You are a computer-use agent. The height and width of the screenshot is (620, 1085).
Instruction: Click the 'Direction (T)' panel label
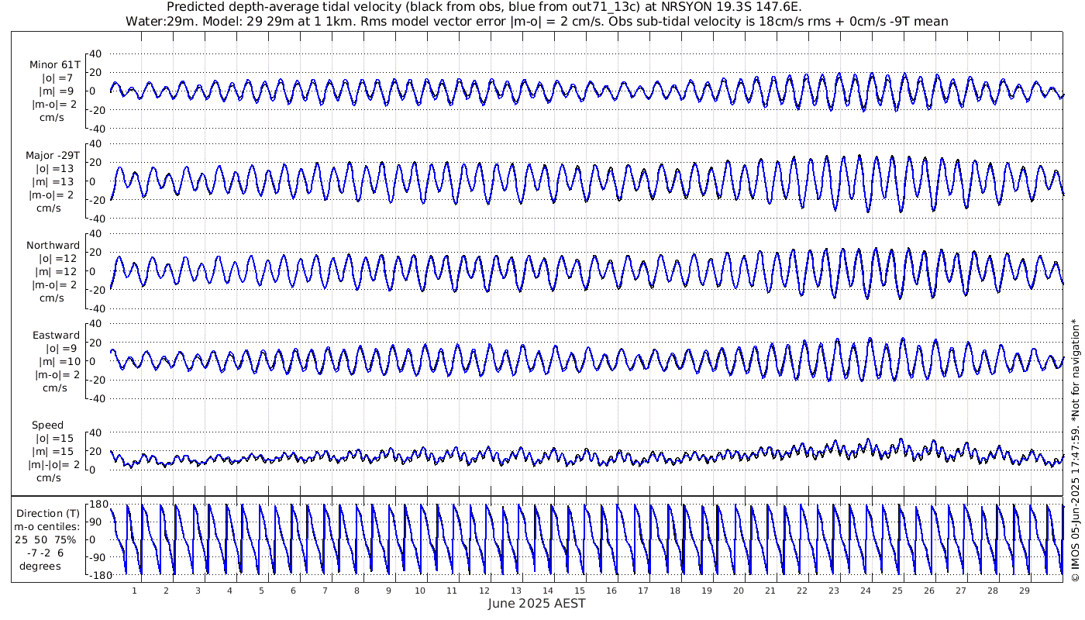click(47, 513)
